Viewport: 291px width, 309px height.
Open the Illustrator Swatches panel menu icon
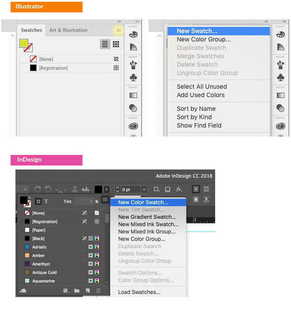coord(118,30)
